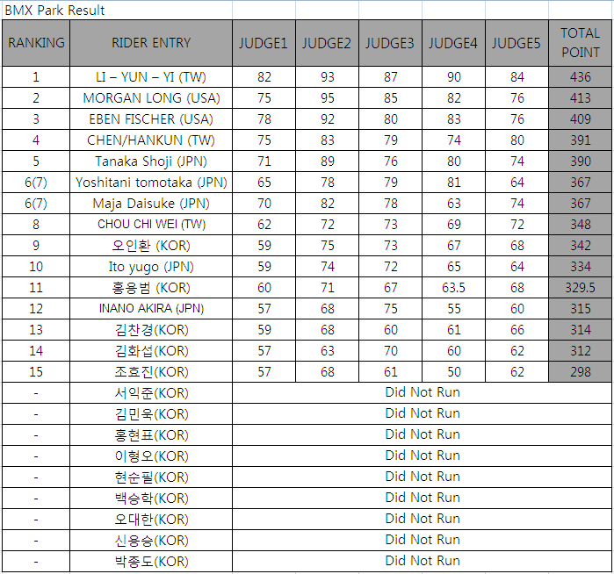Click ranking 15 cell
This screenshot has width=614, height=574.
[36, 372]
